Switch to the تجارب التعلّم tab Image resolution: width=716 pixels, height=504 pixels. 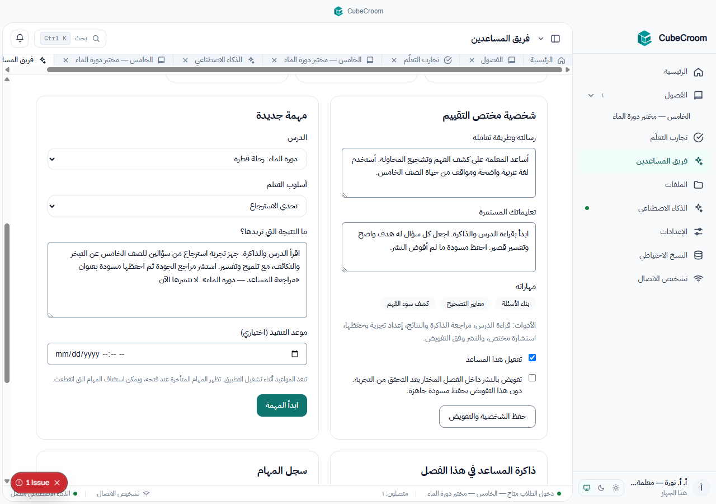click(x=427, y=60)
